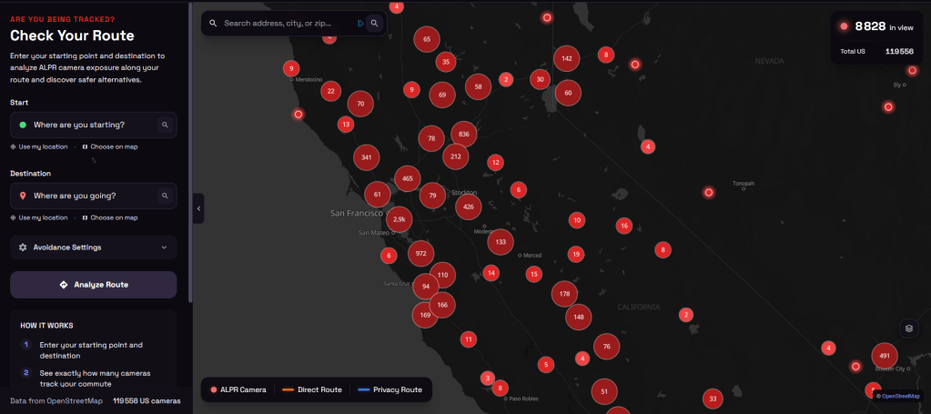Viewport: 931px width, 414px height.
Task: Click the 836 camera cluster marker
Action: [x=464, y=135]
